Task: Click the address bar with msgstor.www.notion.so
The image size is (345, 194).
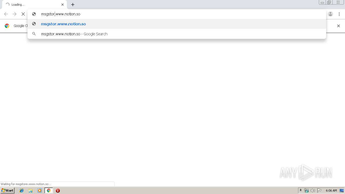Action: [x=177, y=14]
